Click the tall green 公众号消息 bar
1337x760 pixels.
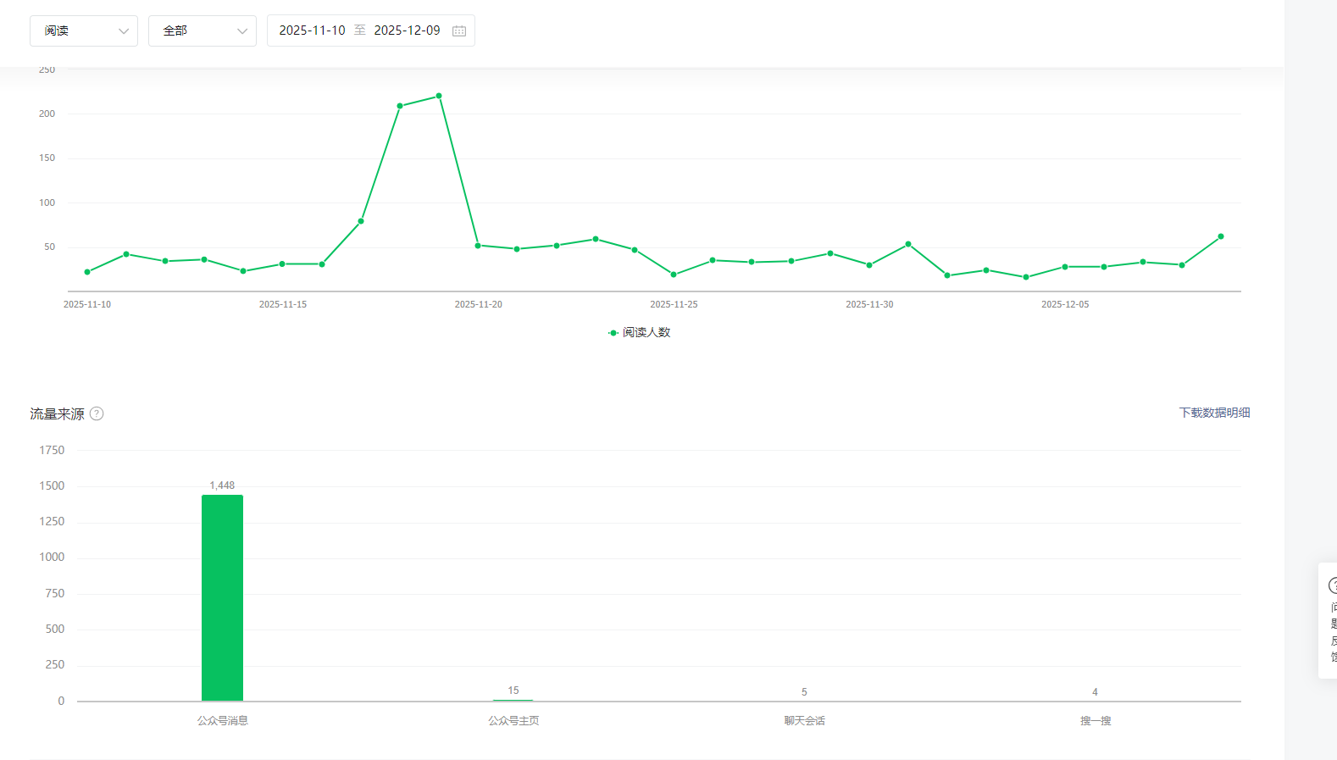tap(222, 597)
